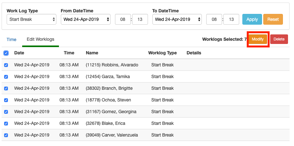Image resolution: width=294 pixels, height=146 pixels.
Task: Click the Name column header
Action: click(x=92, y=53)
